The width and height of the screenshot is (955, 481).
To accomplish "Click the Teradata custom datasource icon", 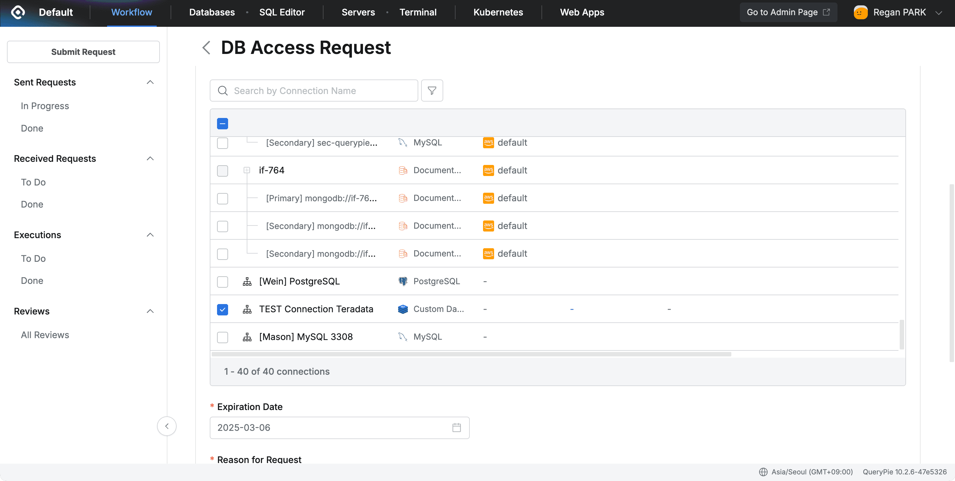I will point(402,309).
